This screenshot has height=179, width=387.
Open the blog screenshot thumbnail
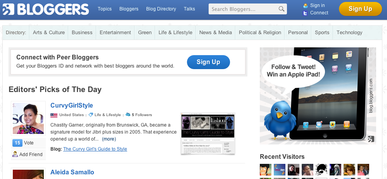208,134
